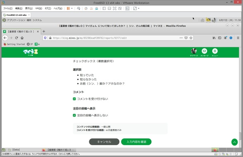Select the FreeBSD 13 x64 wks tab
Screen dimensions: 243x157
pyautogui.click(x=16, y=15)
